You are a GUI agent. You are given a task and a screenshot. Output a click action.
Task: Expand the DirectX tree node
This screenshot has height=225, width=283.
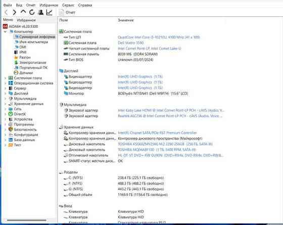5,114
